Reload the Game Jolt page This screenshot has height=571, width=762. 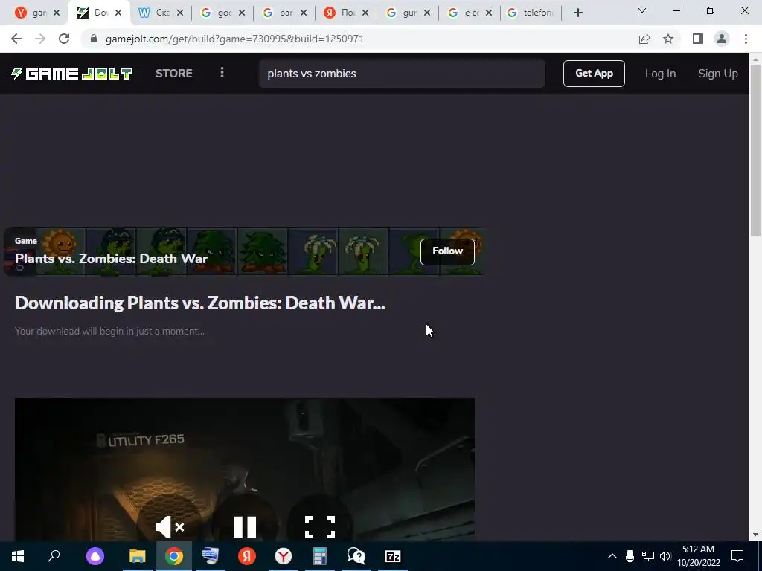pos(64,39)
